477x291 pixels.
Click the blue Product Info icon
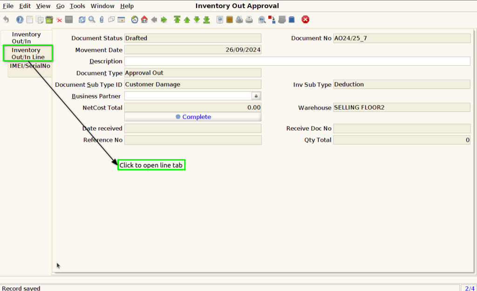tap(292, 20)
